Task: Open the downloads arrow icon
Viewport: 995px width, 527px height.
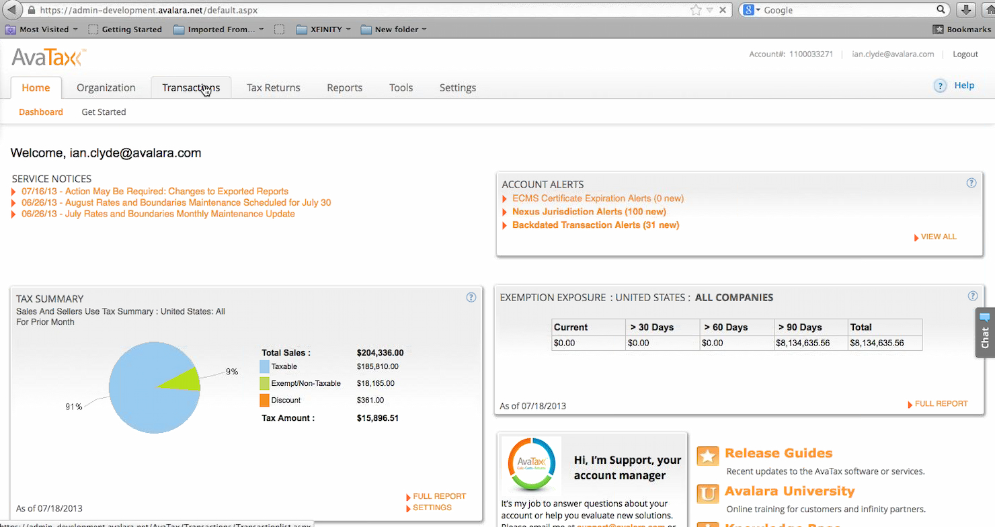Action: click(x=965, y=10)
